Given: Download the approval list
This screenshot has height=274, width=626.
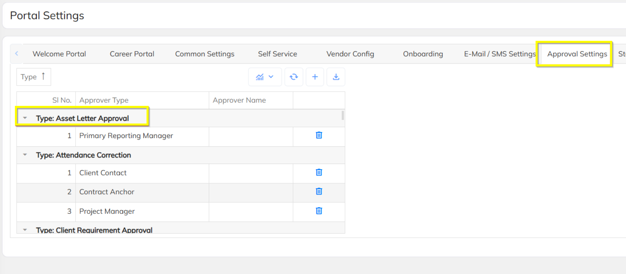Looking at the screenshot, I should click(x=336, y=77).
